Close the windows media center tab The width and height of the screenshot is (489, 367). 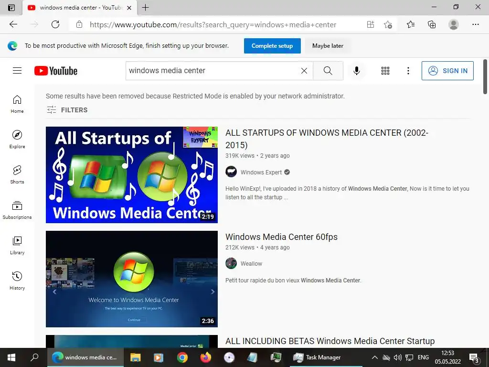click(x=129, y=8)
